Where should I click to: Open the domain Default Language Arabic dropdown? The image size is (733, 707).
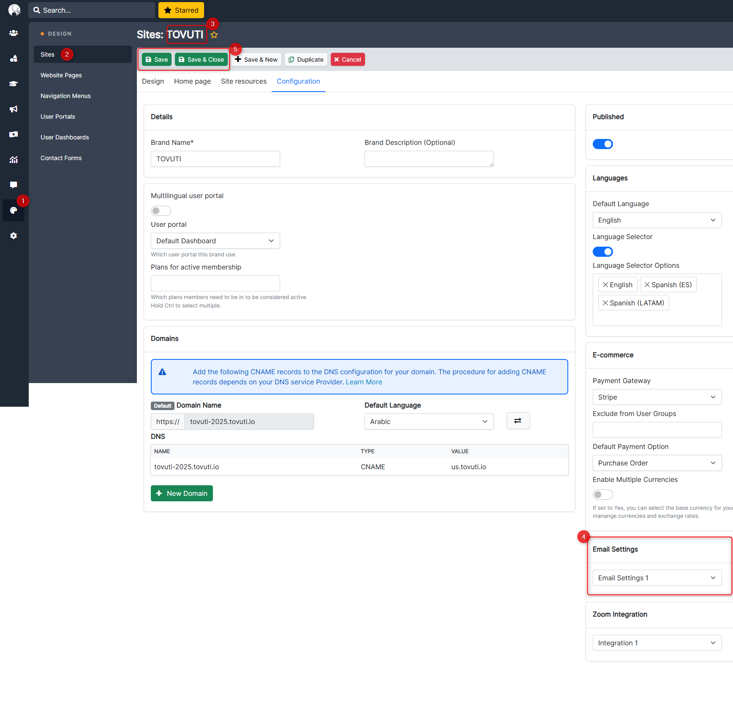pos(429,421)
